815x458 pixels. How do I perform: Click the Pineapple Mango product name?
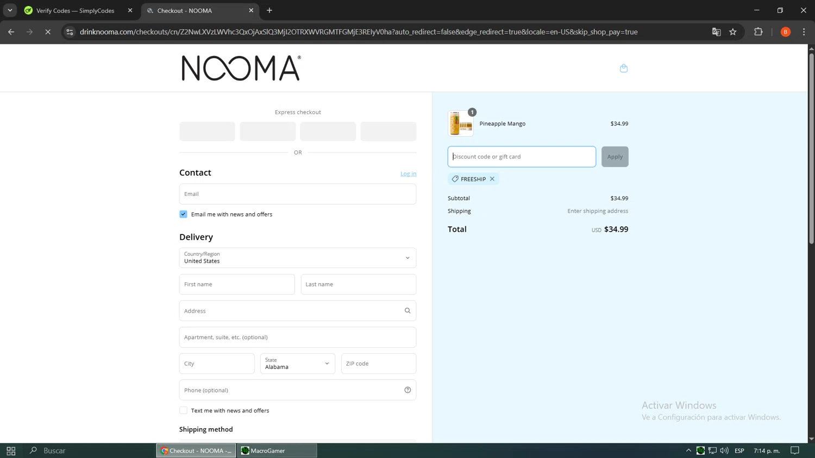pyautogui.click(x=503, y=124)
